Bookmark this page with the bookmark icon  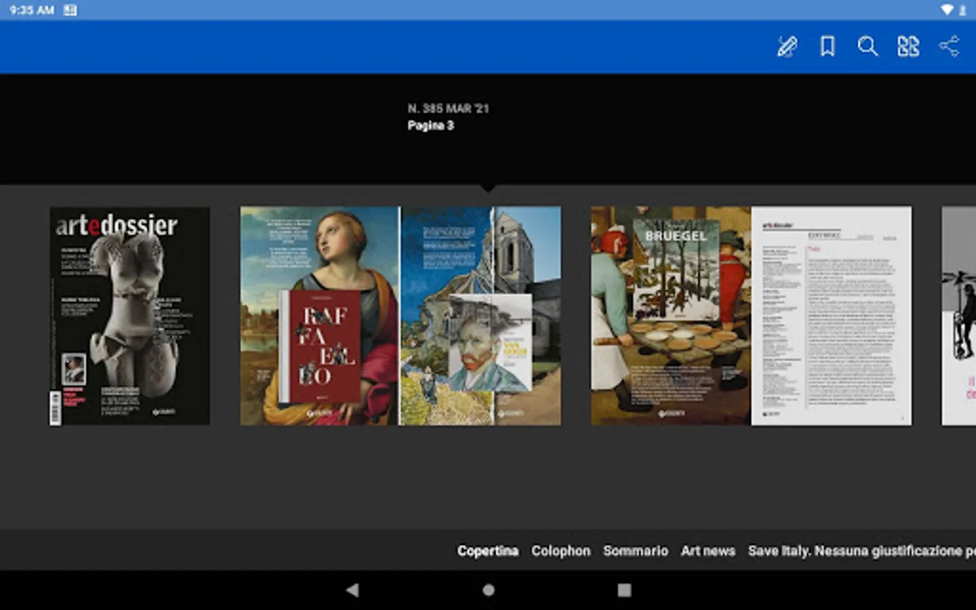coord(827,46)
